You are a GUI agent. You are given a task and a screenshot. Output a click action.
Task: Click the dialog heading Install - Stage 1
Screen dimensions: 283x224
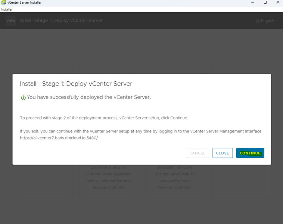click(x=76, y=84)
